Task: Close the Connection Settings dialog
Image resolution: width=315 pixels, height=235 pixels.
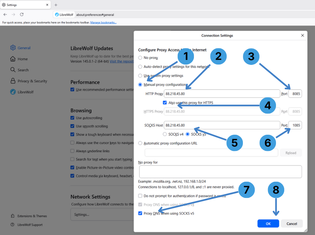Action: coord(302,35)
